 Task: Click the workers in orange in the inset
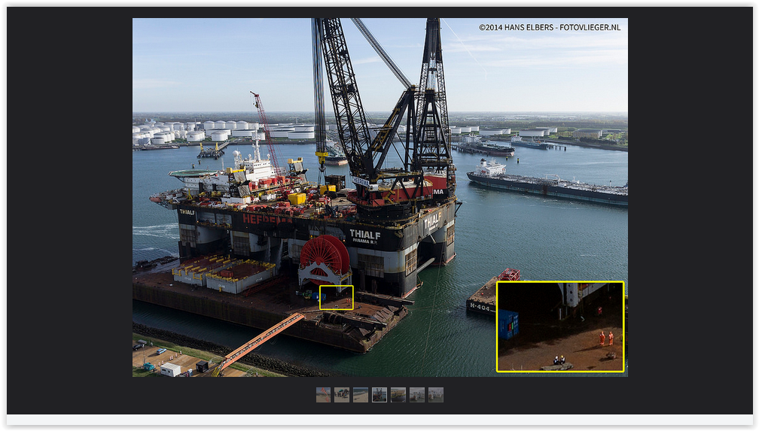click(606, 338)
